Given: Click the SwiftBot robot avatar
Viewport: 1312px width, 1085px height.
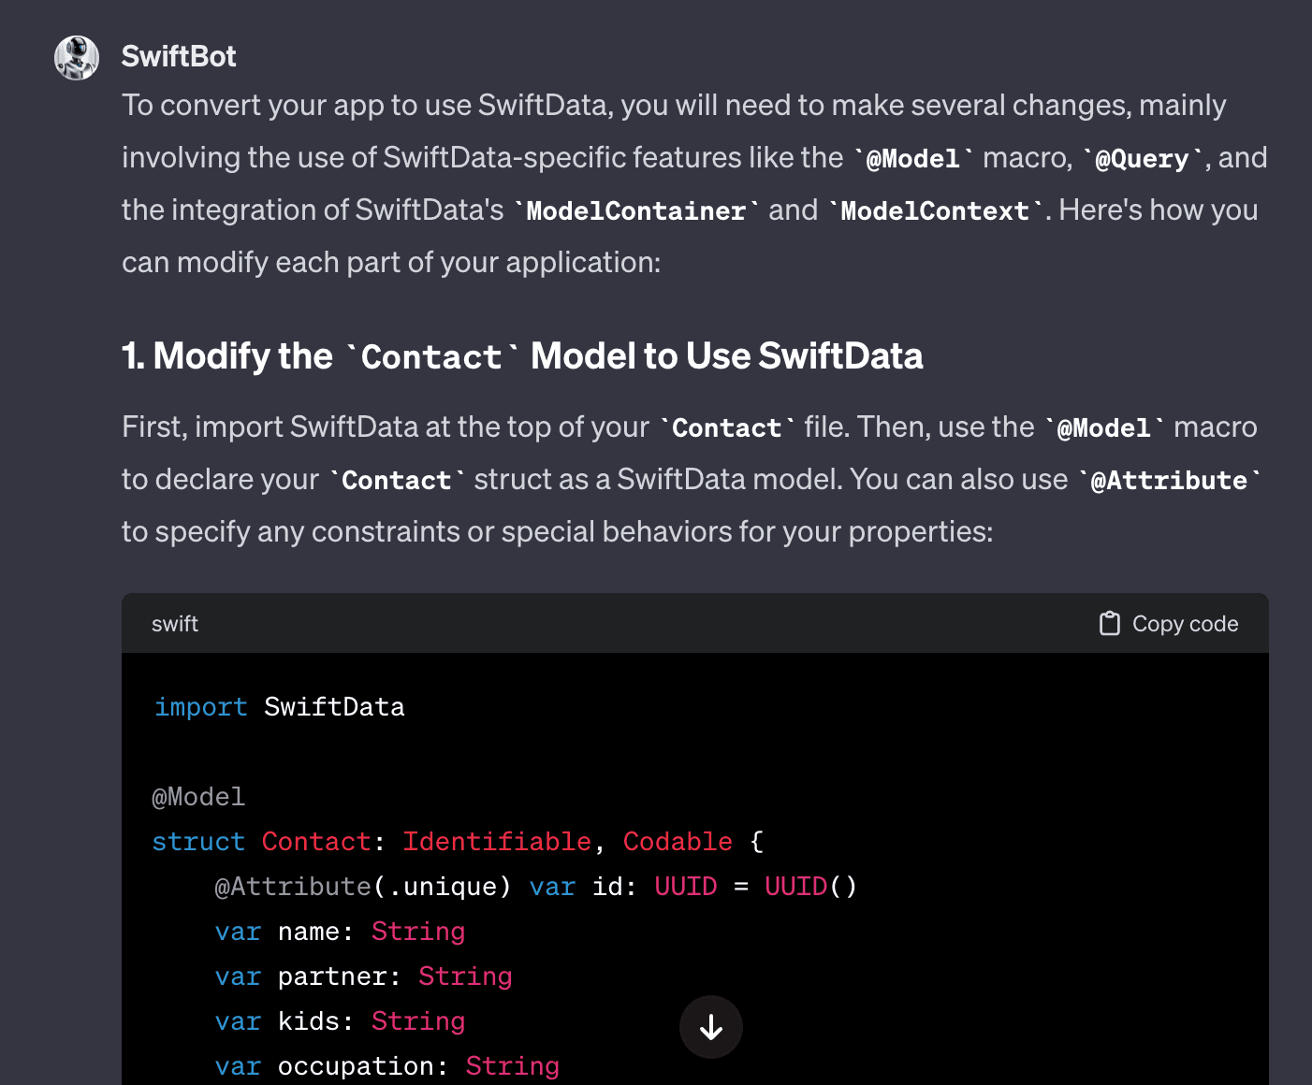Looking at the screenshot, I should (77, 58).
